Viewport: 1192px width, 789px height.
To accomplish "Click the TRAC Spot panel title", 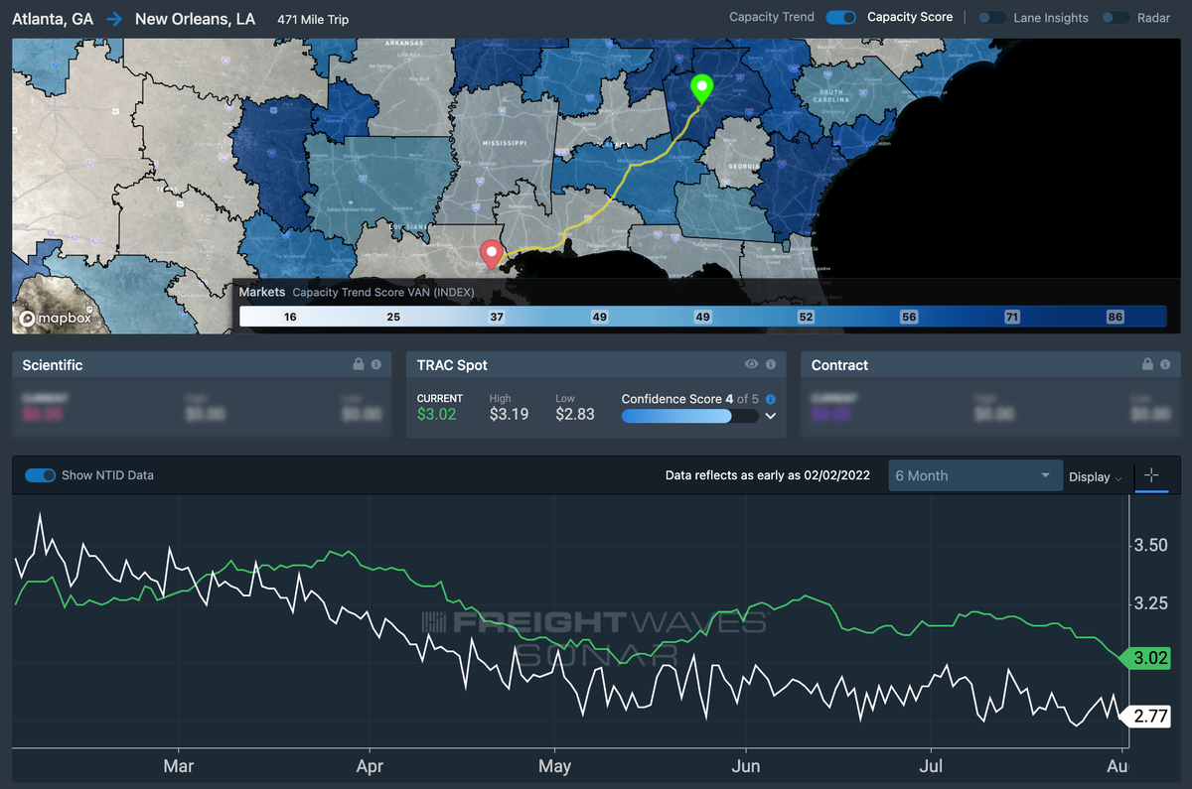I will click(453, 365).
